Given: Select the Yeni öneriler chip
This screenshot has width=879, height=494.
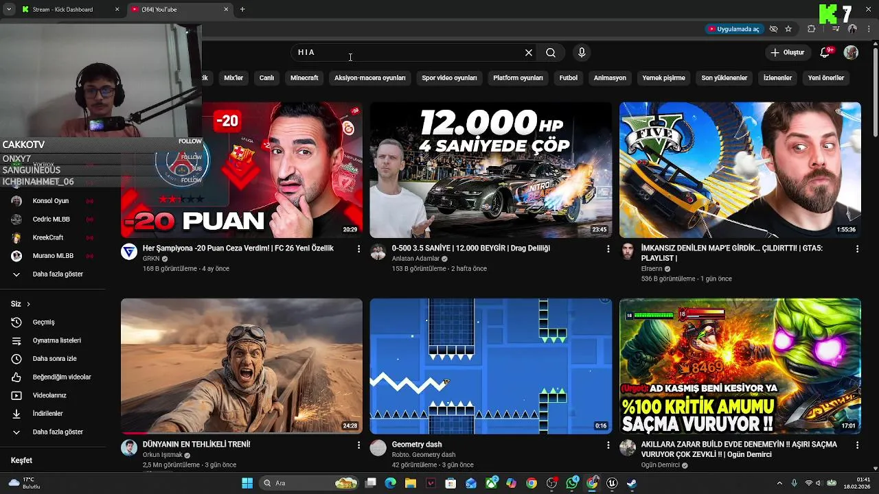Looking at the screenshot, I should (825, 78).
